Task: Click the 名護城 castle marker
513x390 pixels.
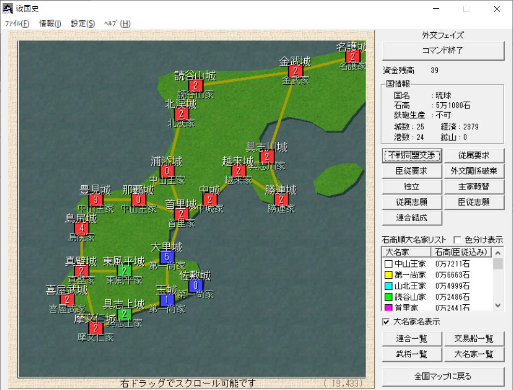Action: [x=353, y=57]
